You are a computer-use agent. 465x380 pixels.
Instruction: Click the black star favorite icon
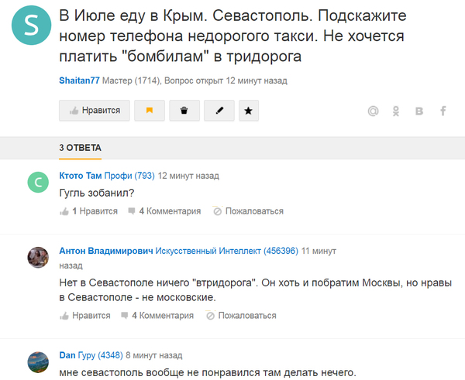(248, 111)
